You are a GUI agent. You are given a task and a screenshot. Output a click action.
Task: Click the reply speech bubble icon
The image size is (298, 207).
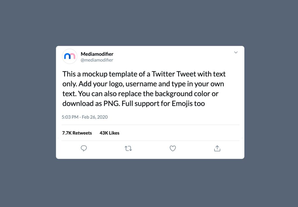[84, 148]
